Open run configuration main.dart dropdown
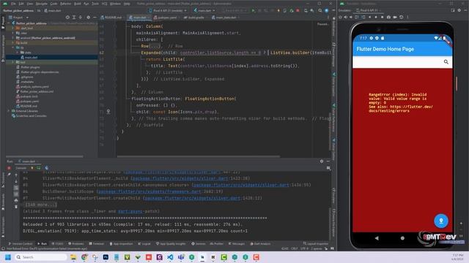The height and width of the screenshot is (263, 469). [204, 10]
